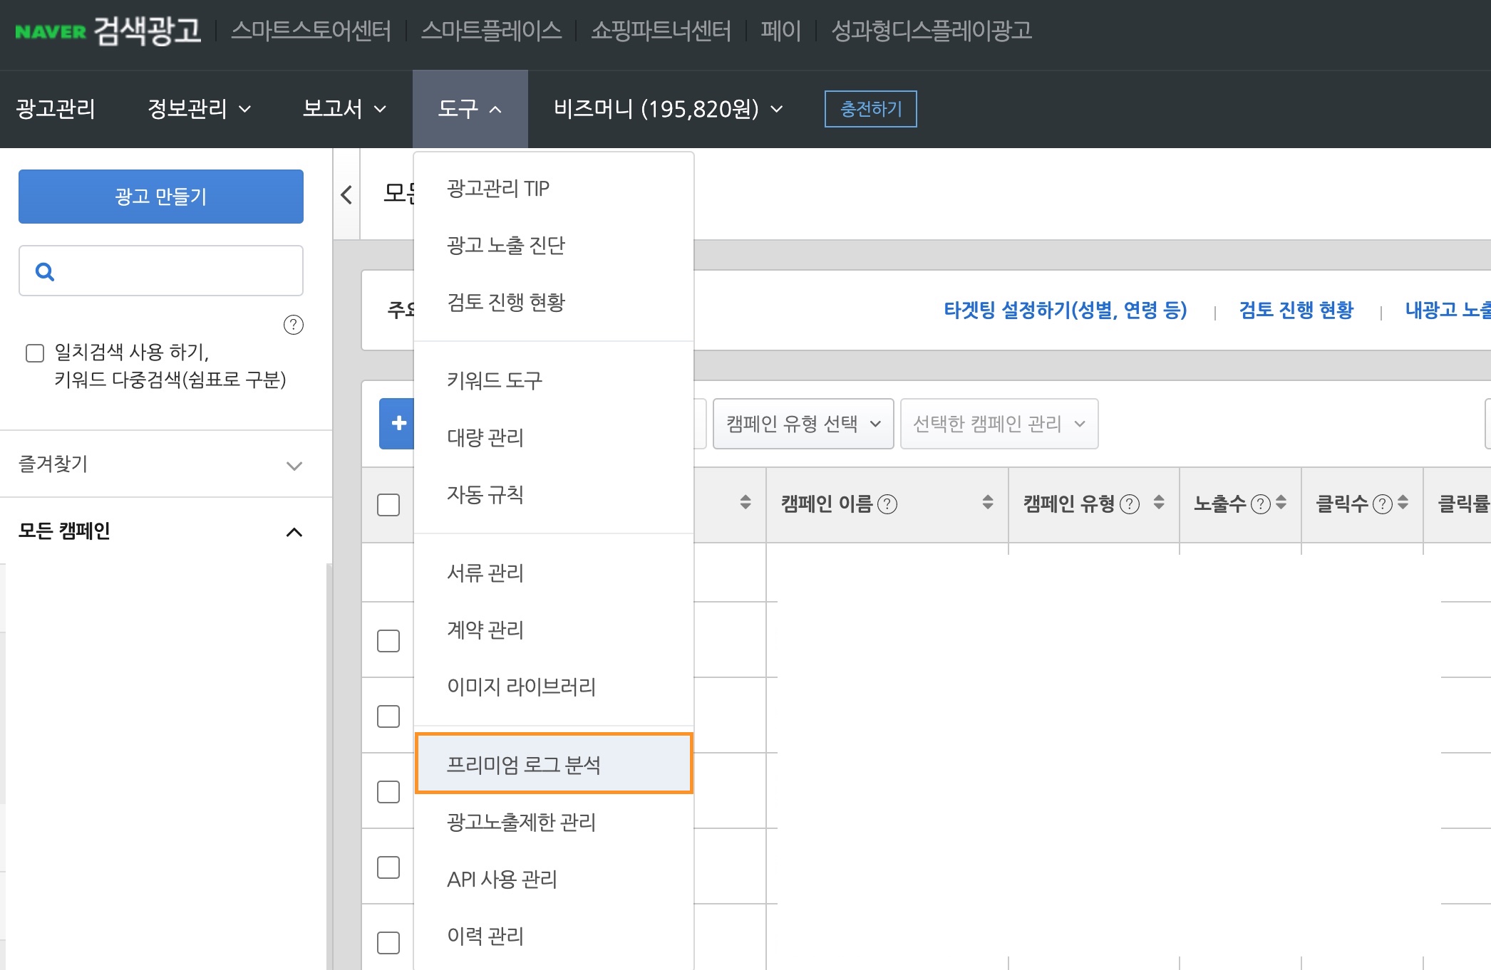1491x970 pixels.
Task: Select all campaigns with the header checkbox
Action: (x=388, y=504)
